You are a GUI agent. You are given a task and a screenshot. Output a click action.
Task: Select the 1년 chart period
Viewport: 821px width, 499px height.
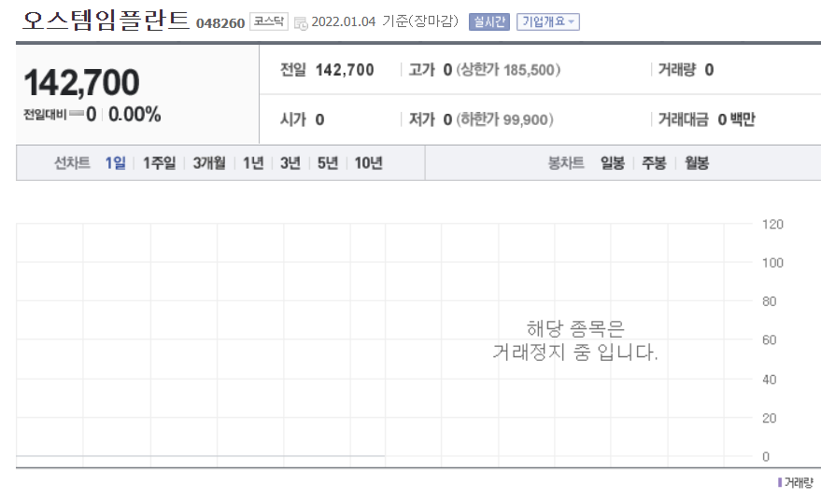tap(253, 163)
